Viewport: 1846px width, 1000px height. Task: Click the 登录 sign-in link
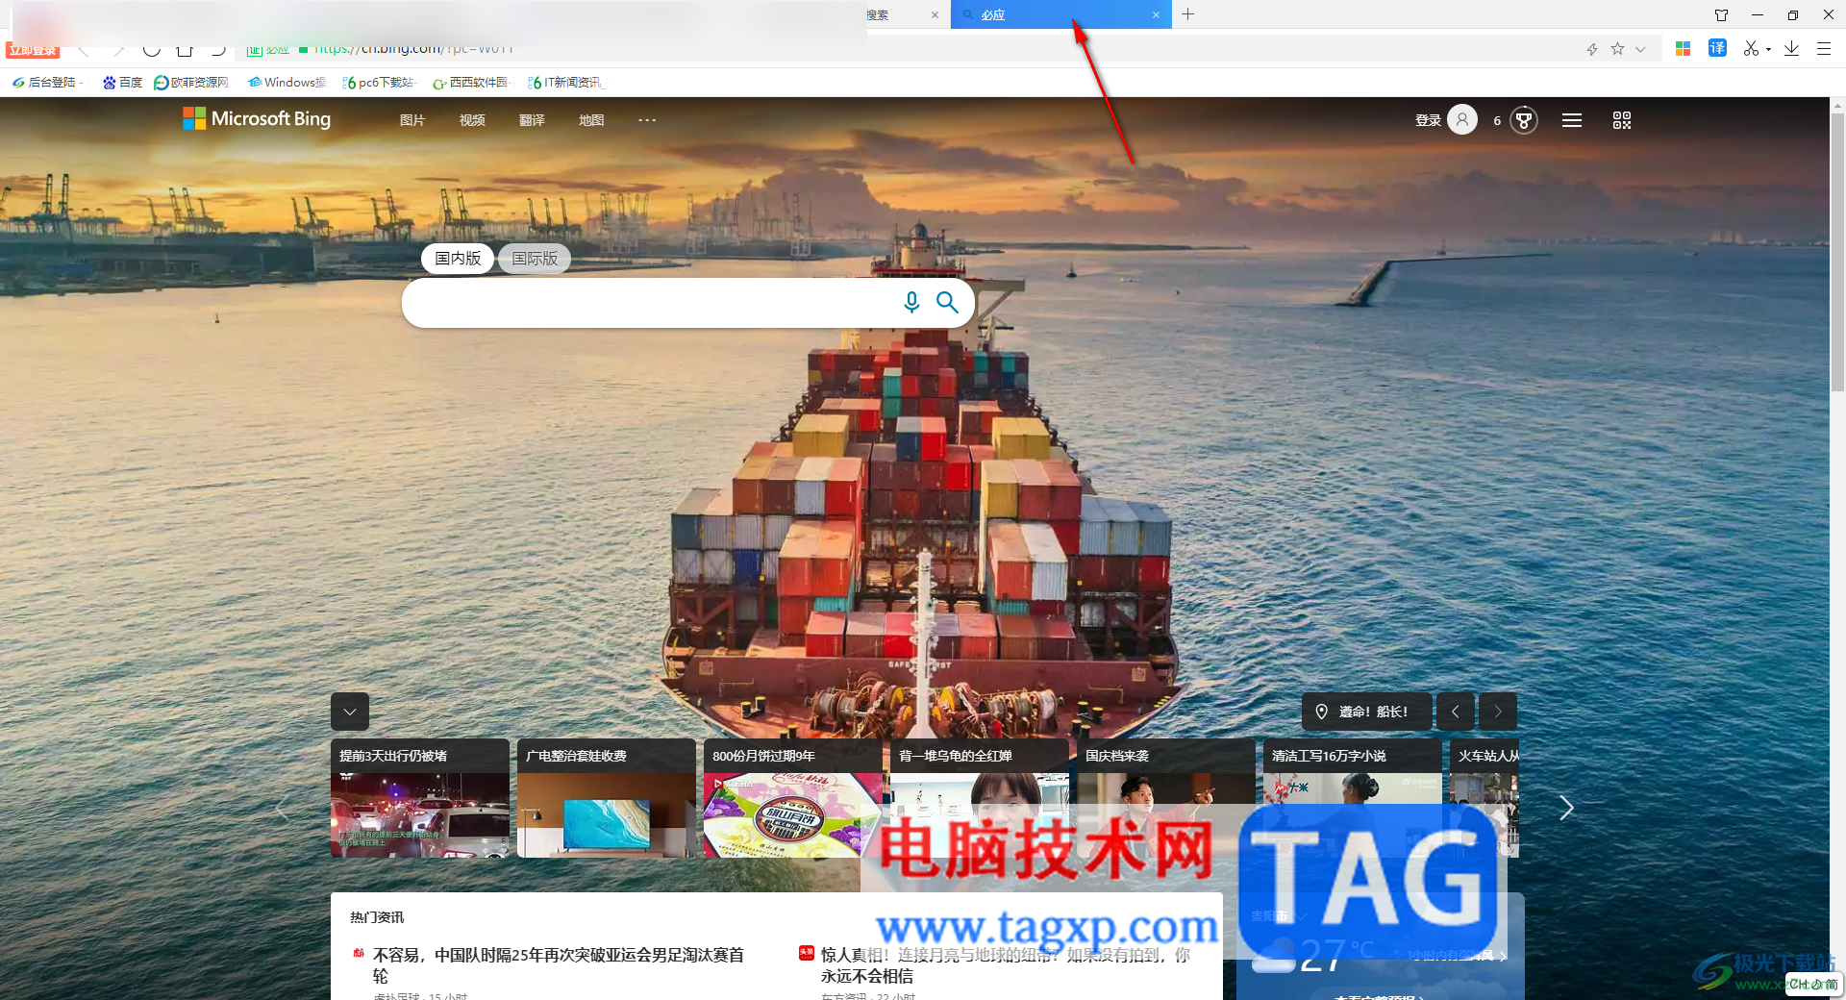tap(1428, 120)
